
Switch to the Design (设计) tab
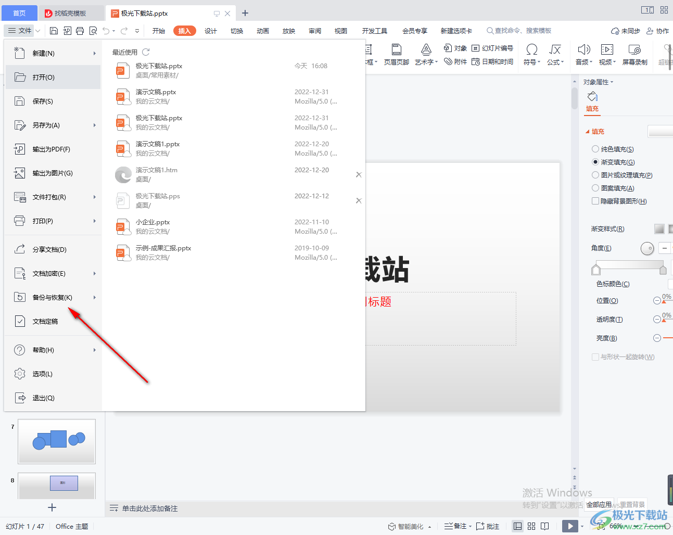point(211,31)
